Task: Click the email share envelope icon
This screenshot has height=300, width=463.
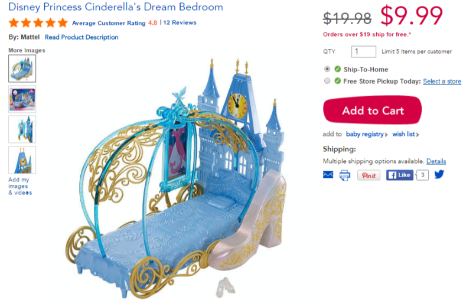Action: [x=328, y=175]
